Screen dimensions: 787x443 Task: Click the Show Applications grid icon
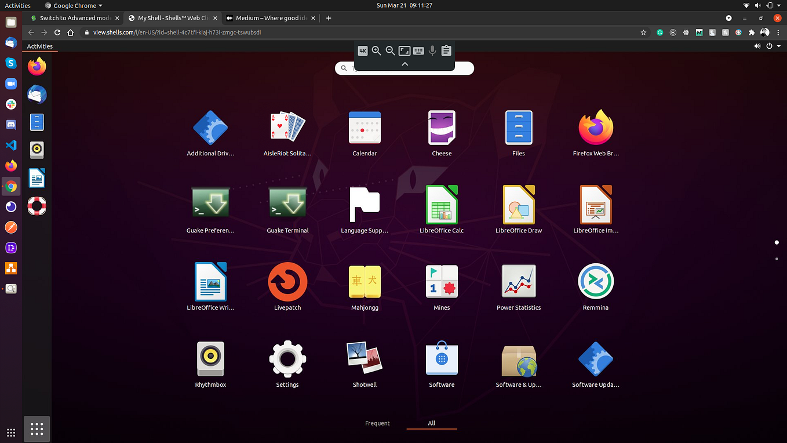[37, 429]
